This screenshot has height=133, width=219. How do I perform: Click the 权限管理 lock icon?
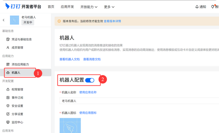click(x=8, y=89)
